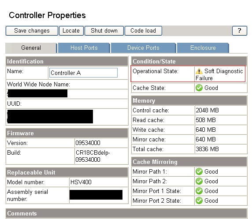Click the Soft Diagnostic Failure status text
This screenshot has height=219, width=252.
point(219,74)
